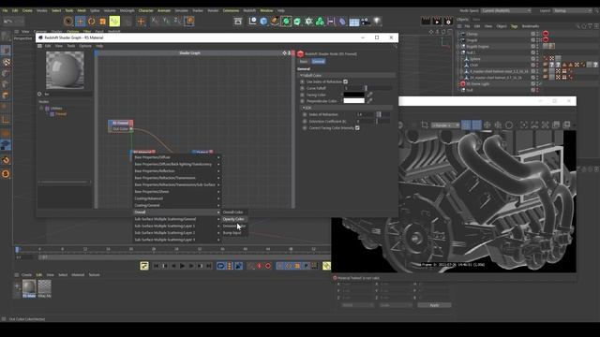Select the Scale tool
The width and height of the screenshot is (600, 337).
pyautogui.click(x=102, y=22)
